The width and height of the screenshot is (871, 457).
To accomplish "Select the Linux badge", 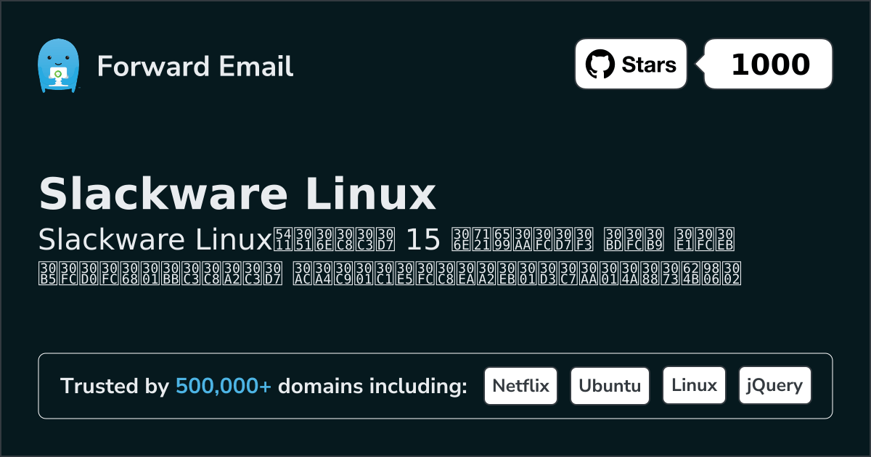I will click(694, 386).
